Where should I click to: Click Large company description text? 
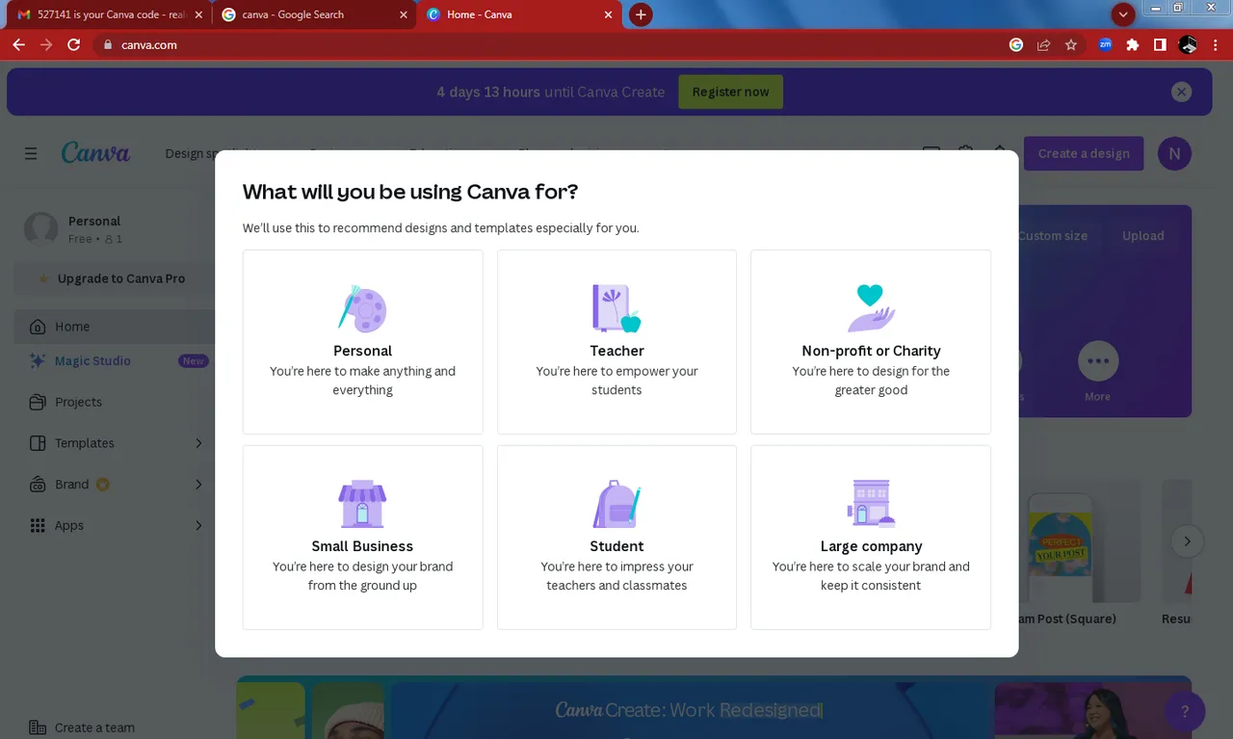(x=871, y=576)
